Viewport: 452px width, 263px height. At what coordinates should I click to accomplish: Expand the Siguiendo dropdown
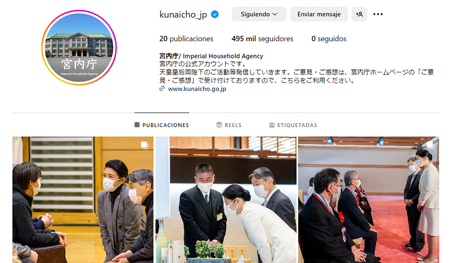tap(259, 14)
